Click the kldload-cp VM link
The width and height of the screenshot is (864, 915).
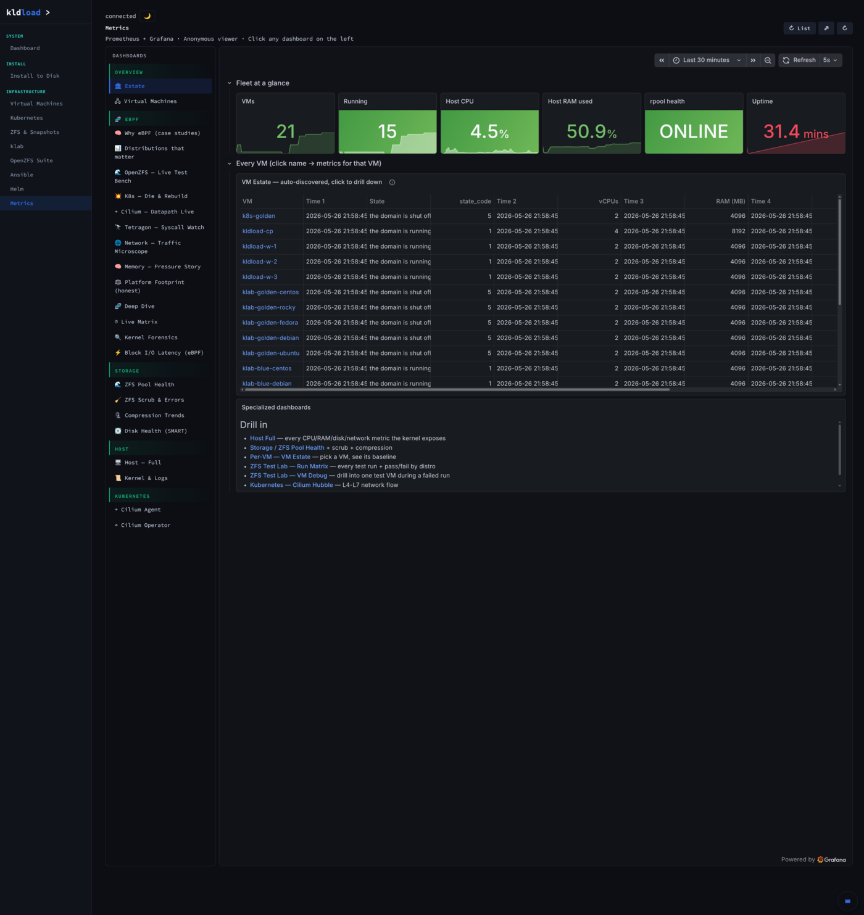[x=258, y=231]
